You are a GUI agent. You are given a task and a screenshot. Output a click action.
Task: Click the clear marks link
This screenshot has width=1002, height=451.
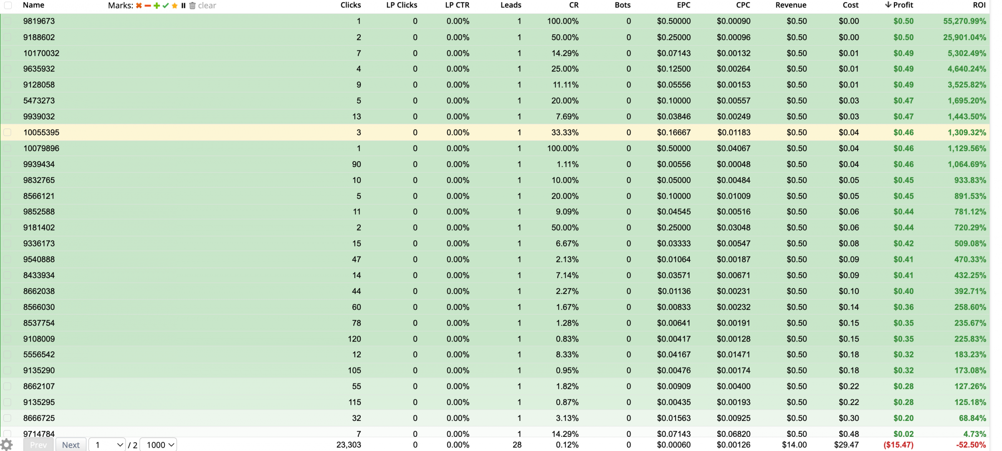207,5
